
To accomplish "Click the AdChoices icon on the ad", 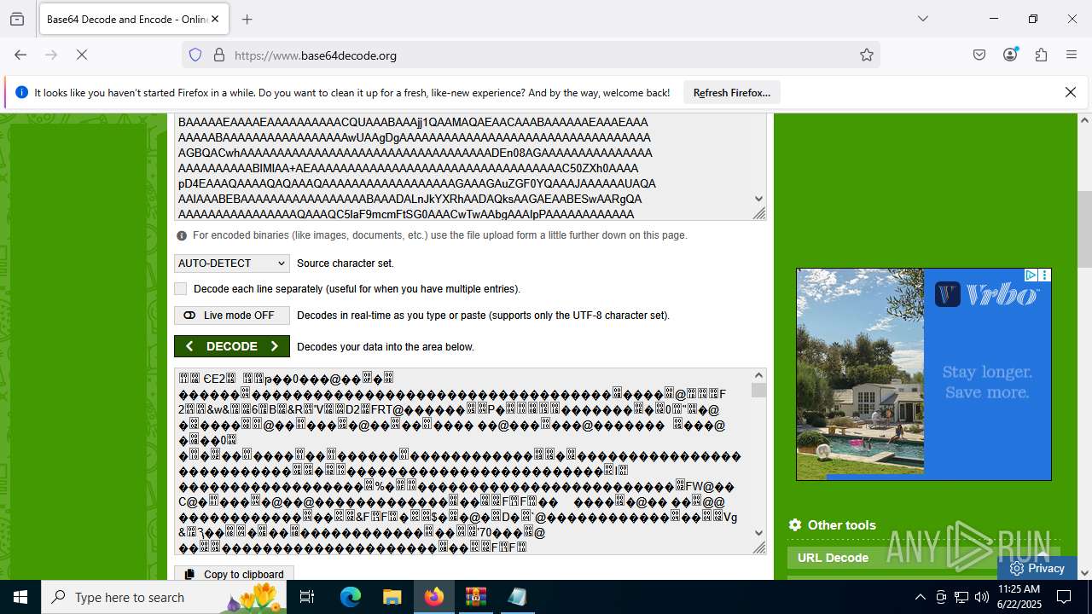I will click(1031, 275).
